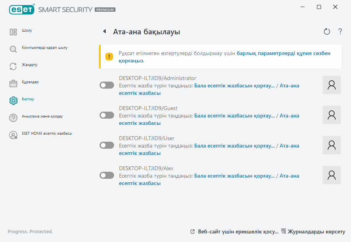Click the Alex account avatar icon

click(x=331, y=175)
